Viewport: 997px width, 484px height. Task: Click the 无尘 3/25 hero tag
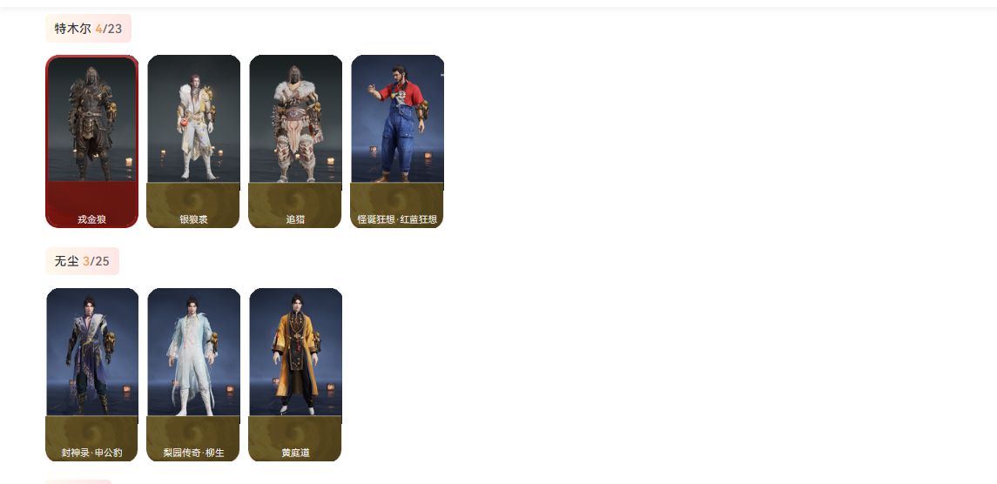pos(82,261)
